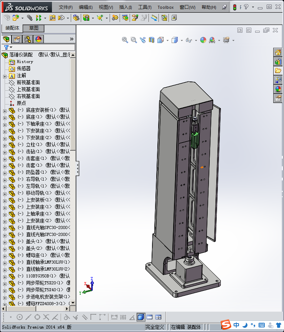Open File Explorer folder icon in task pane
Screen dimensions: 284x332
click(278, 71)
